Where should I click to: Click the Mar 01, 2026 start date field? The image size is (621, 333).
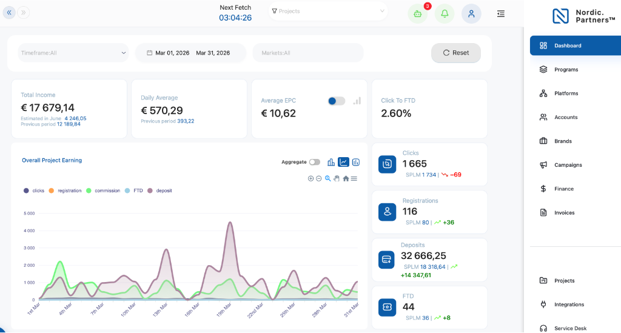pyautogui.click(x=172, y=53)
